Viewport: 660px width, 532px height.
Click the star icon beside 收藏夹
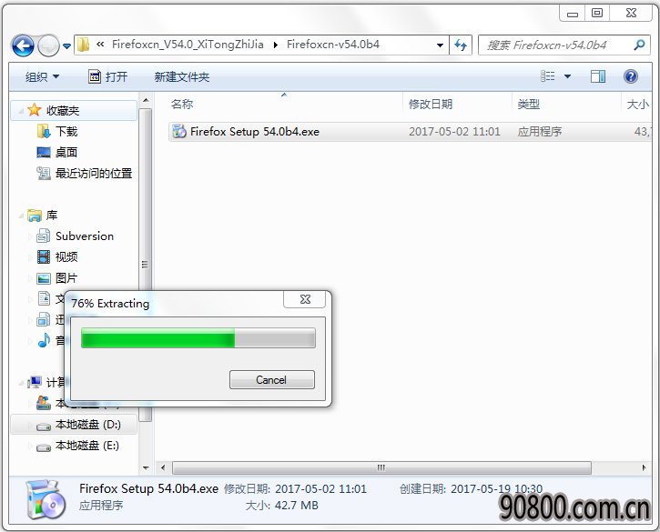point(34,110)
